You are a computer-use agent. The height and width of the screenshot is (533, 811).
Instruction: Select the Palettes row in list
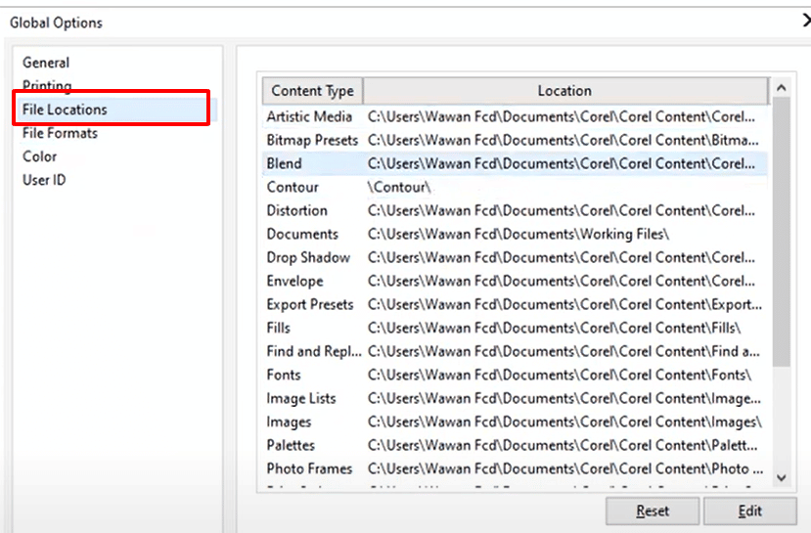291,445
